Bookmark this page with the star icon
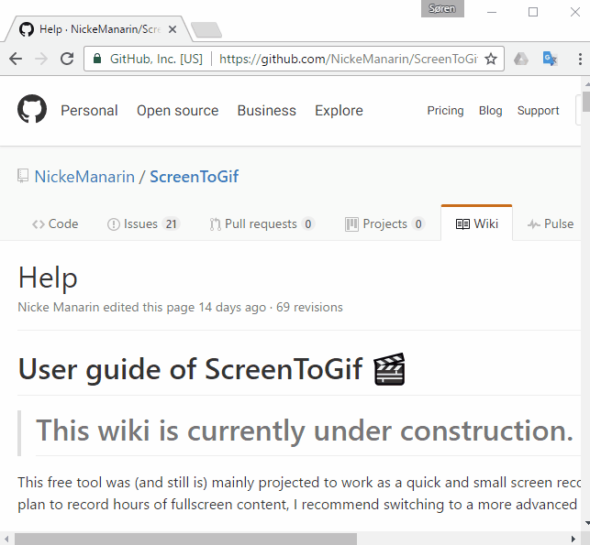 tap(491, 59)
